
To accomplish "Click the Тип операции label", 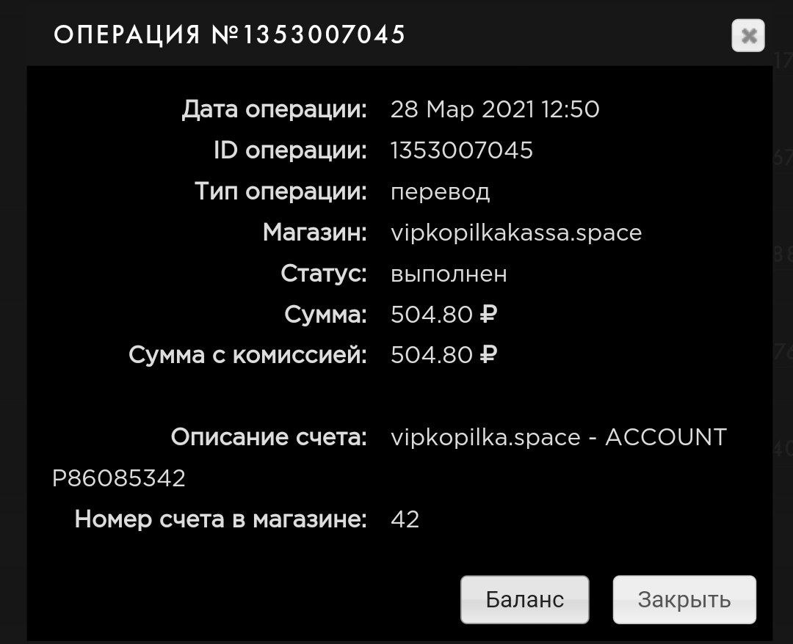I will [x=280, y=192].
